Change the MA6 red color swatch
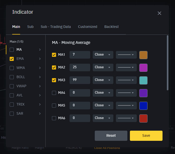The width and height of the screenshot is (175, 154). [x=143, y=118]
